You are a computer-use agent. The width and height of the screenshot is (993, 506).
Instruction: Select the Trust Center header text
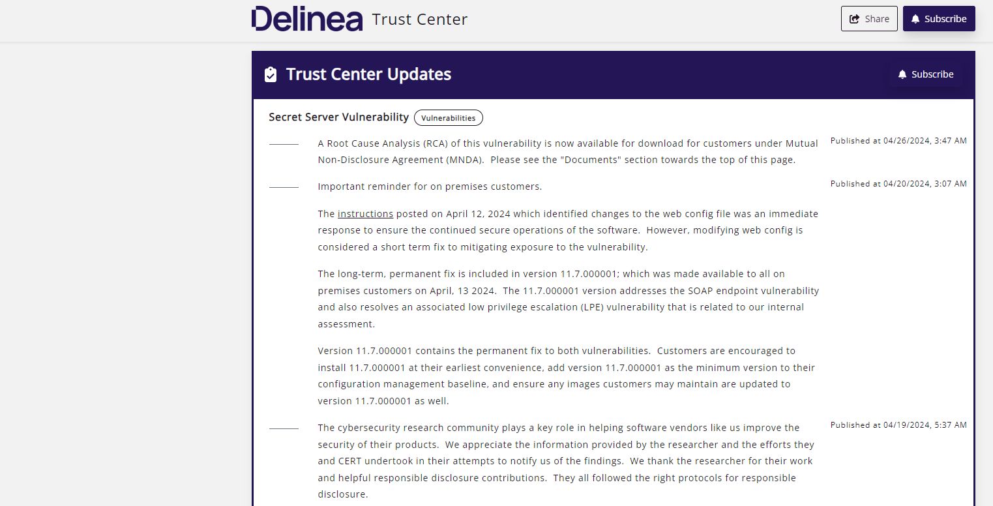pyautogui.click(x=419, y=20)
